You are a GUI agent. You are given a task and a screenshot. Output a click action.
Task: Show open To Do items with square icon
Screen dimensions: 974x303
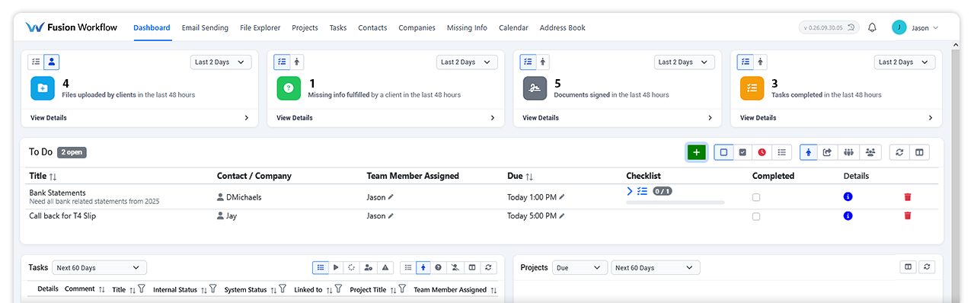tap(723, 152)
